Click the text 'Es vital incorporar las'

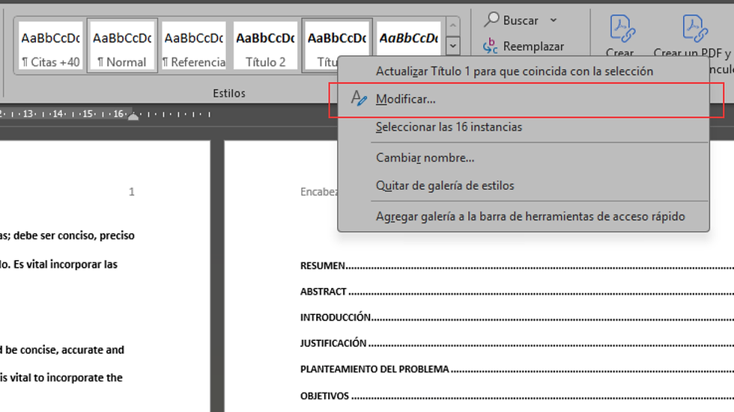pos(66,265)
